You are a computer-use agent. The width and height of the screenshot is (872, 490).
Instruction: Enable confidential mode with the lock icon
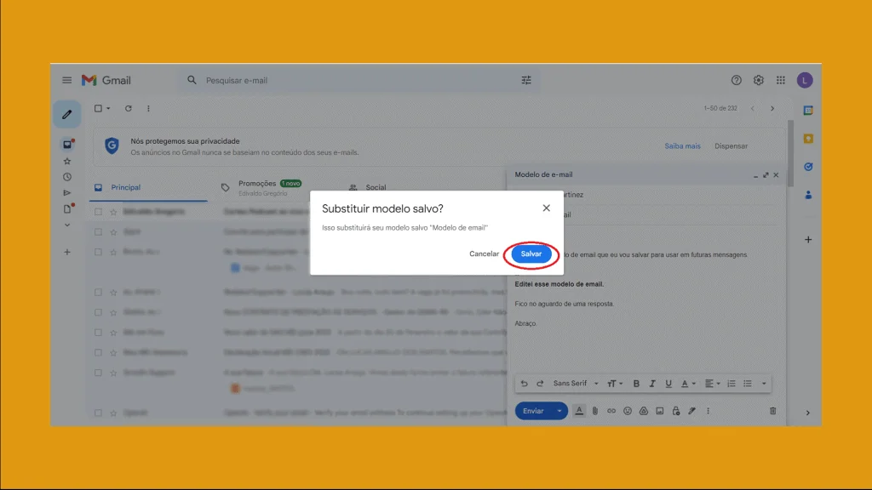(x=675, y=410)
